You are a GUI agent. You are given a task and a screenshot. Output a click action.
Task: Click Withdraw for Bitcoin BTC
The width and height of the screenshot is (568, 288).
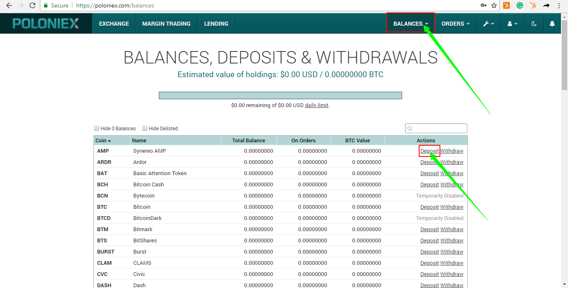coord(452,207)
